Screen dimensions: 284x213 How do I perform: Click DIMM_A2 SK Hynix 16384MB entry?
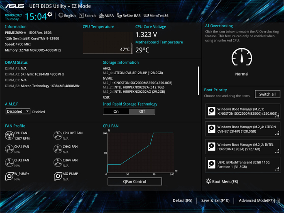pos(34,74)
